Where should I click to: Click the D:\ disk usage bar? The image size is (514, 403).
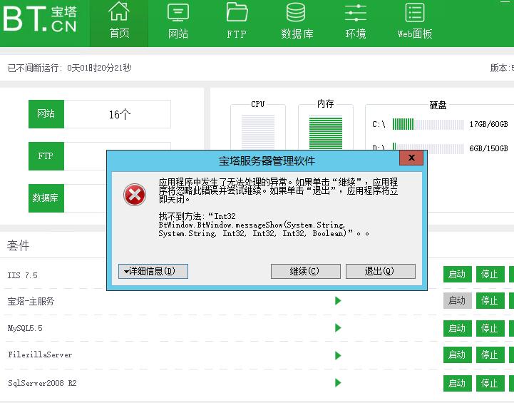point(428,148)
